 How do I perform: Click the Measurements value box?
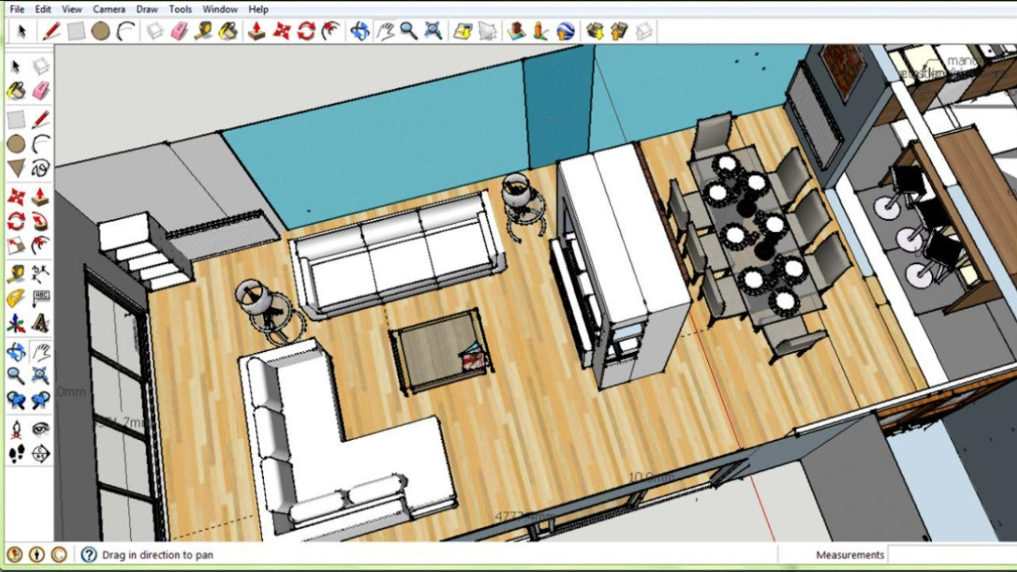(952, 555)
